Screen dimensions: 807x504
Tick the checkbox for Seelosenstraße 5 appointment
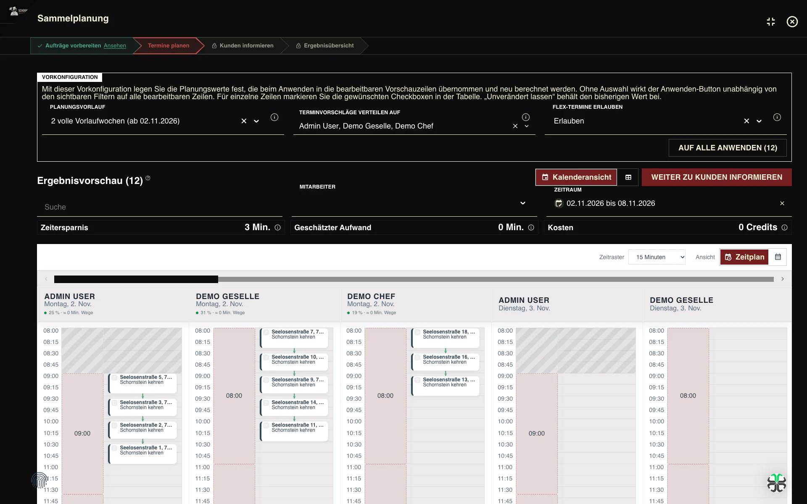point(114,377)
